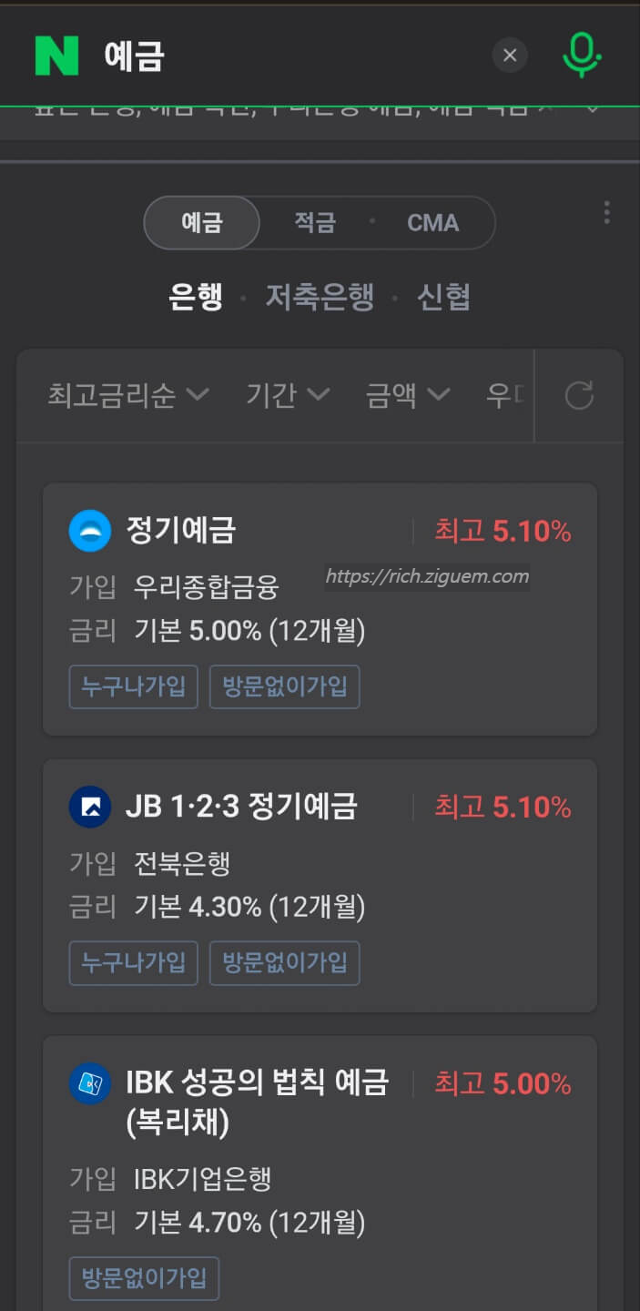This screenshot has width=640, height=1311.
Task: Select the 저축은행 filter
Action: pyautogui.click(x=320, y=297)
